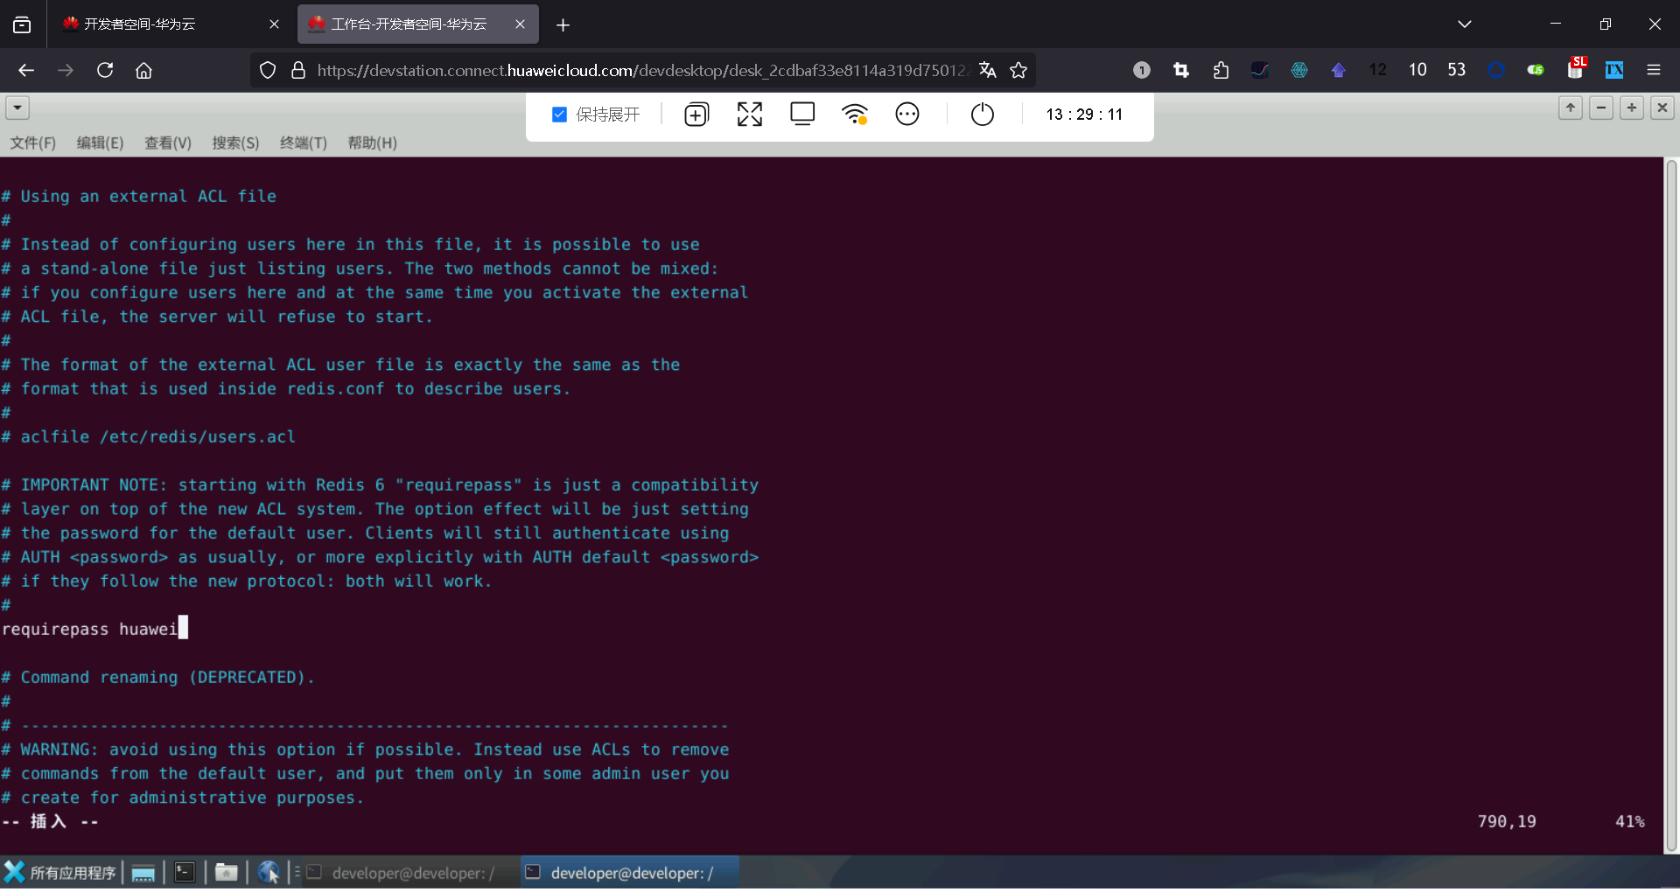
Task: Close the 开发者空间-华为云 tab
Action: [274, 24]
